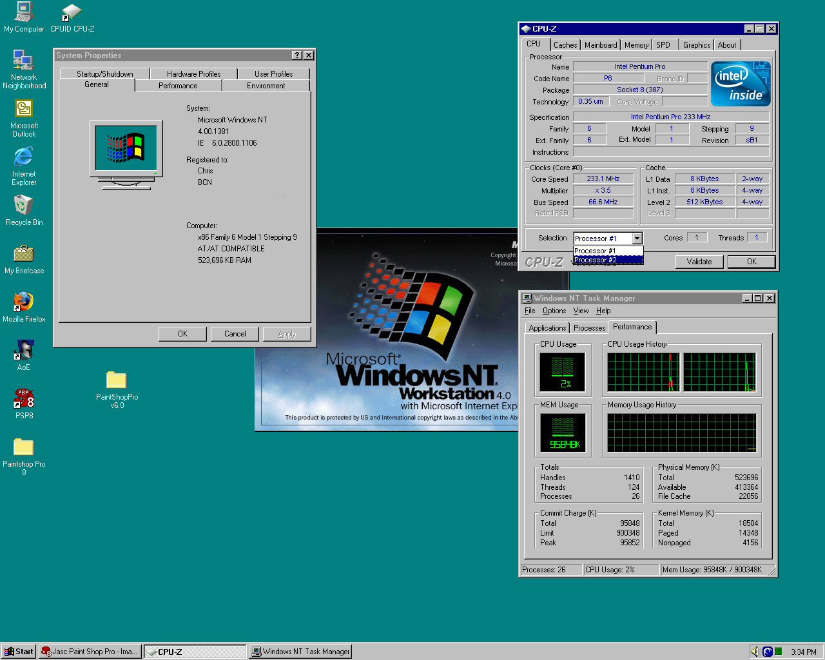
Task: Open the PSP8 shortcut icon
Action: (24, 399)
